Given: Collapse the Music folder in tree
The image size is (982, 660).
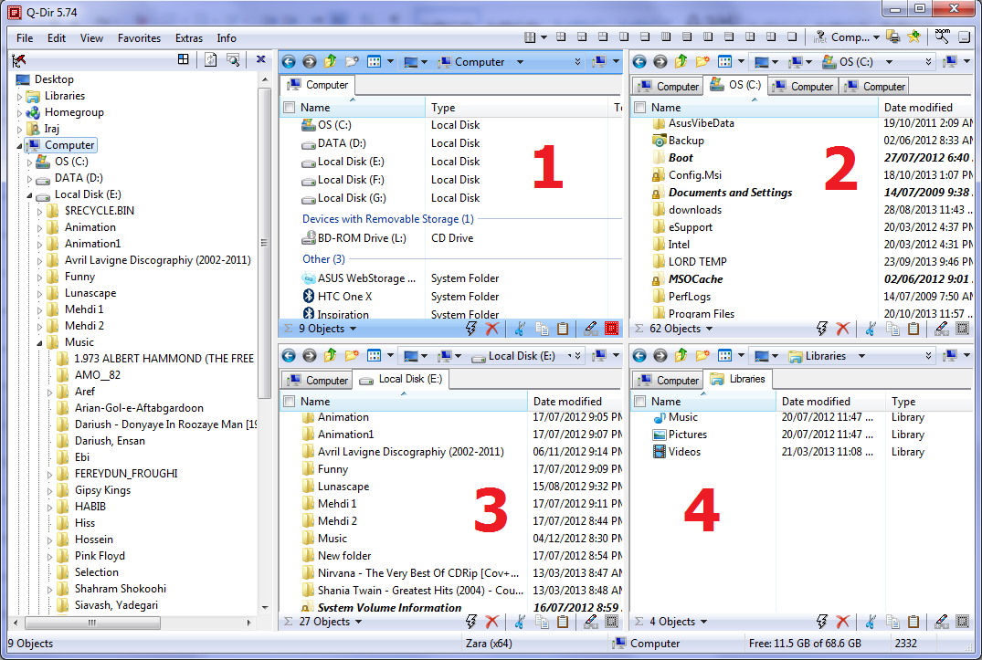Looking at the screenshot, I should pyautogui.click(x=39, y=342).
